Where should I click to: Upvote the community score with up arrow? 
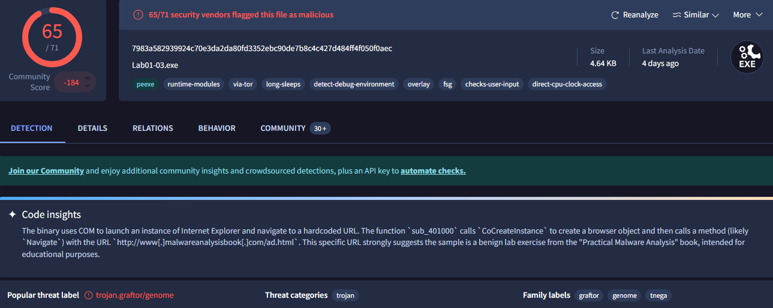point(88,77)
